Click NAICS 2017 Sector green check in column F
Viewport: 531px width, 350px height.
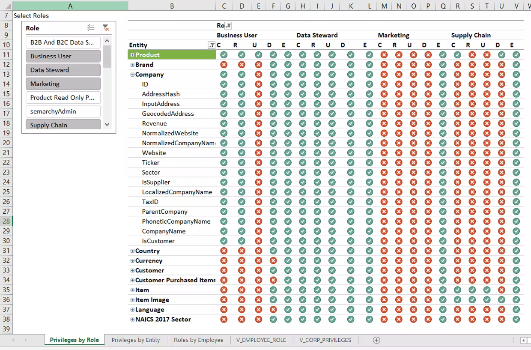273,320
